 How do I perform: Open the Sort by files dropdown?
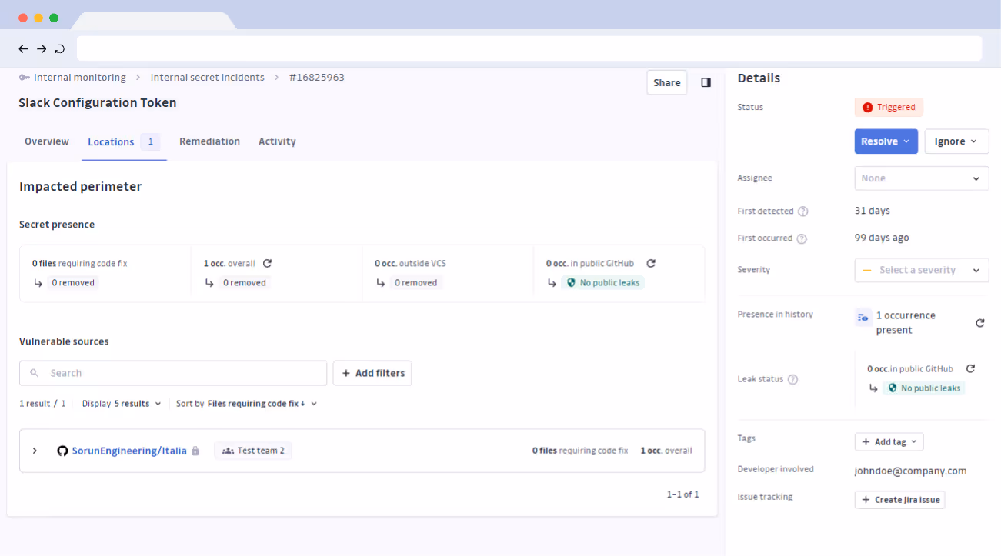pos(262,404)
